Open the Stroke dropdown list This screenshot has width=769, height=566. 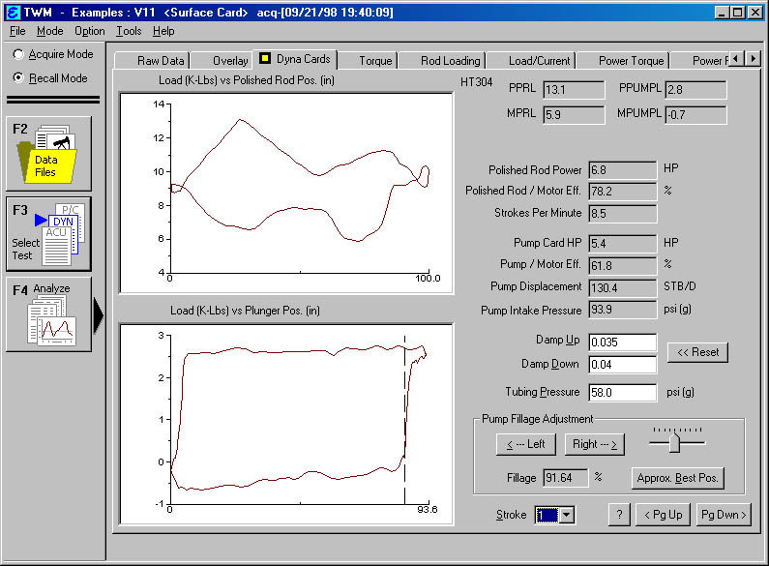[567, 516]
